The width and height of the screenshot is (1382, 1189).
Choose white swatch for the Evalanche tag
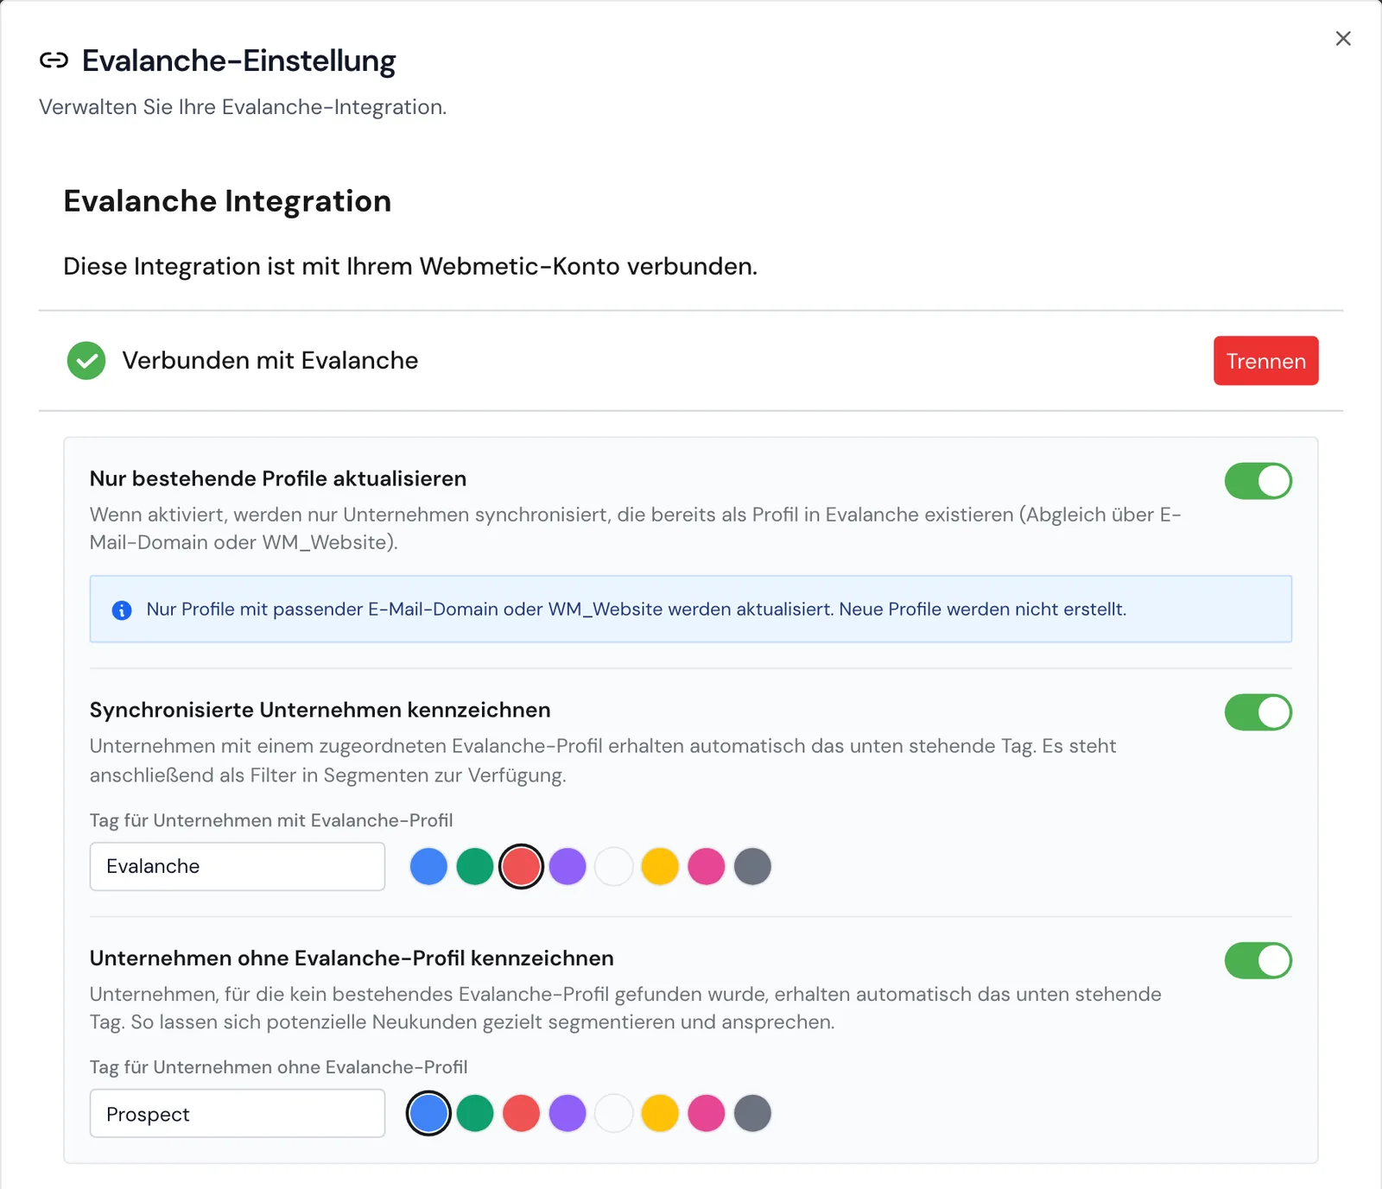click(x=614, y=866)
